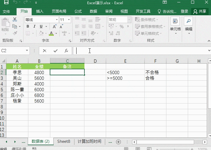
Task: Click the Save icon in quick access toolbar
Action: tap(6, 2)
